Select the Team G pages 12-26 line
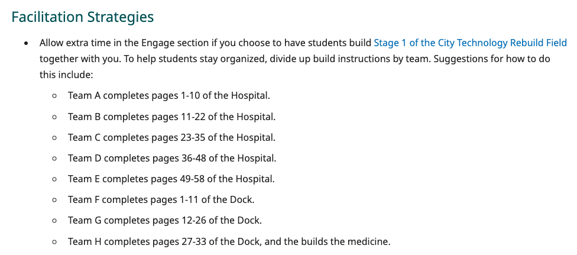 point(164,220)
